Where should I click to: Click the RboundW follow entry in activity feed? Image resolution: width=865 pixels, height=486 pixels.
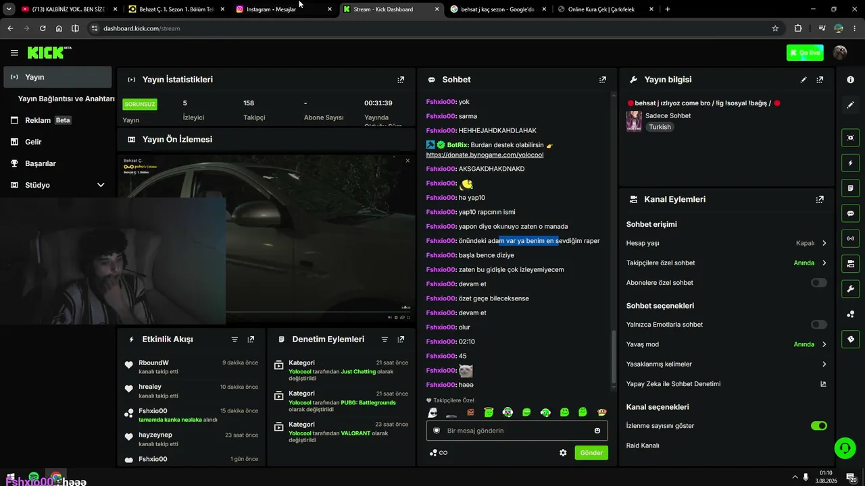tap(192, 367)
